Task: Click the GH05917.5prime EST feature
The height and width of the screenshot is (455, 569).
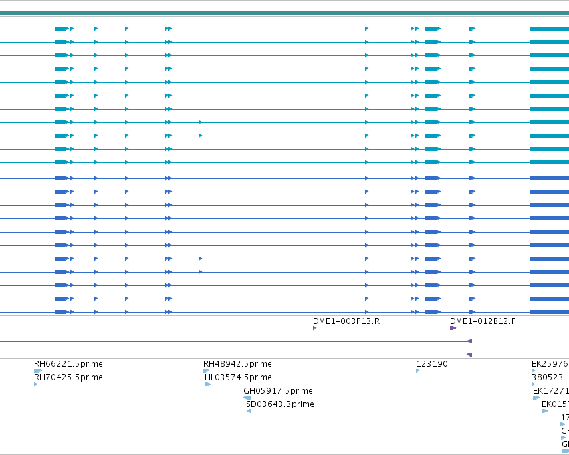Action: click(247, 398)
